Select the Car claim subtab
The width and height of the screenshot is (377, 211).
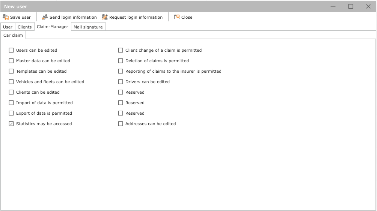click(x=13, y=35)
